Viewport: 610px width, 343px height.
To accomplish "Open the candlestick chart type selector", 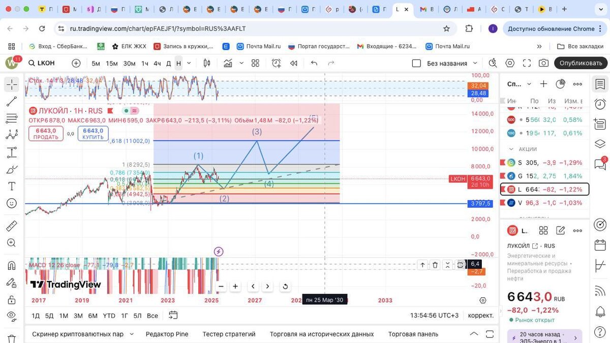I will (x=207, y=63).
